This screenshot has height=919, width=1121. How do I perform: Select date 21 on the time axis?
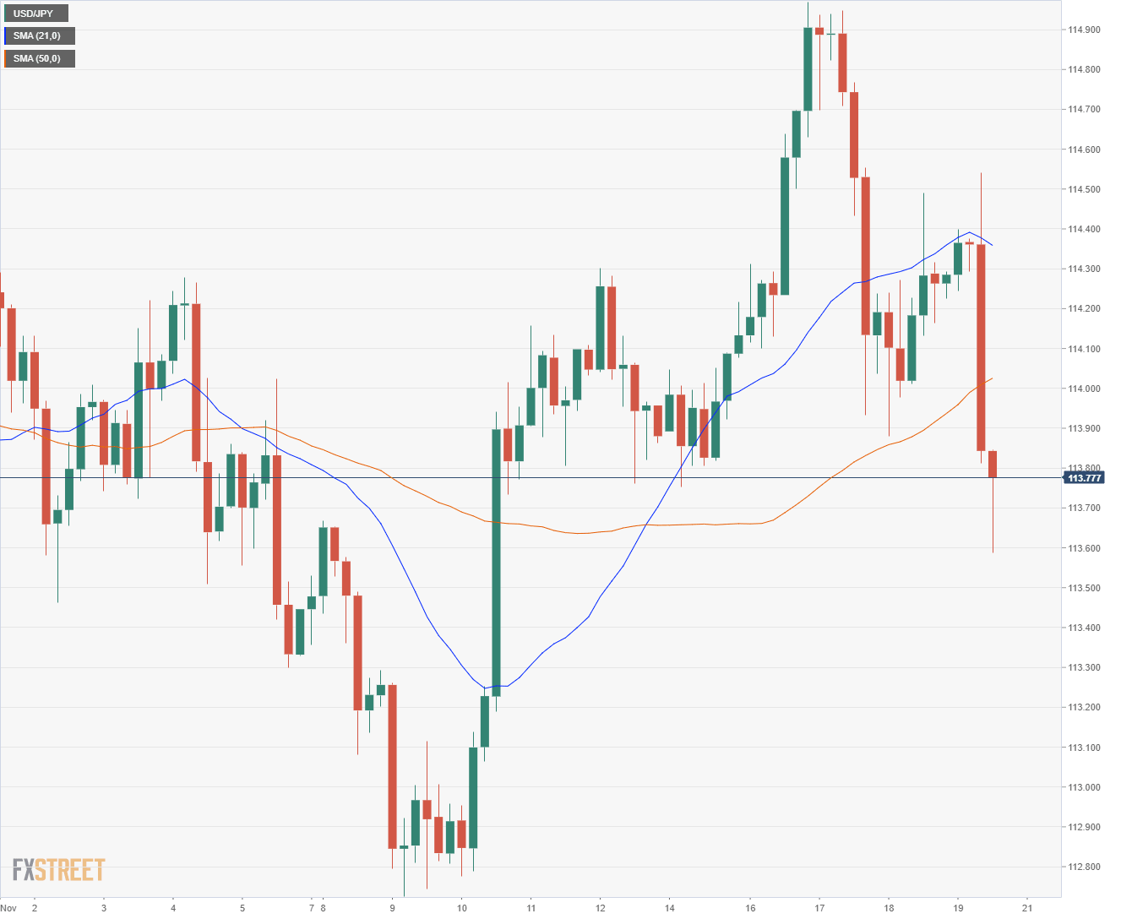(1026, 908)
